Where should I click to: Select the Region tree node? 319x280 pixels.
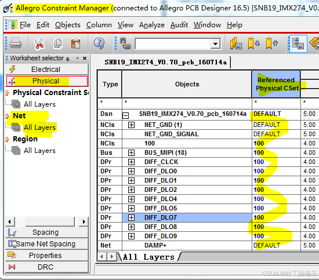[x=25, y=139]
